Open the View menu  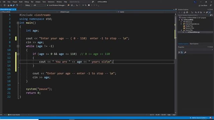point(9,2)
